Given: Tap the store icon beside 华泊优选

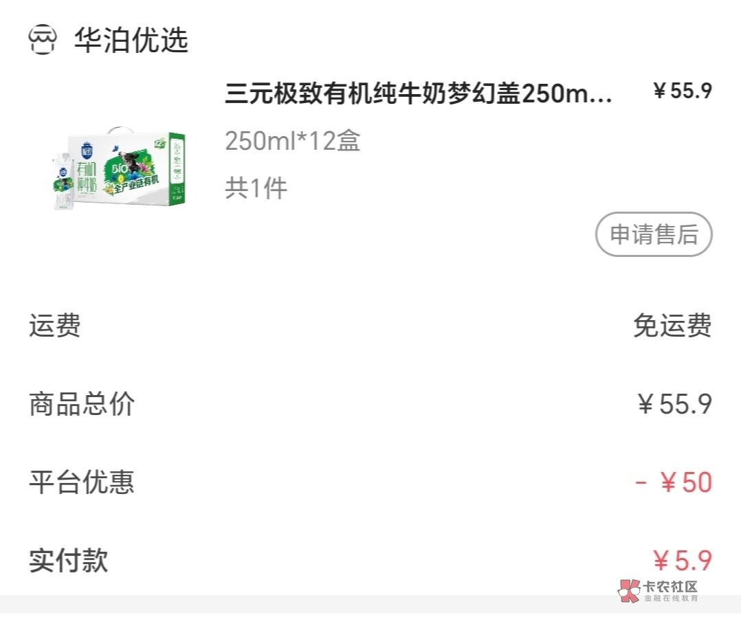Looking at the screenshot, I should click(43, 41).
